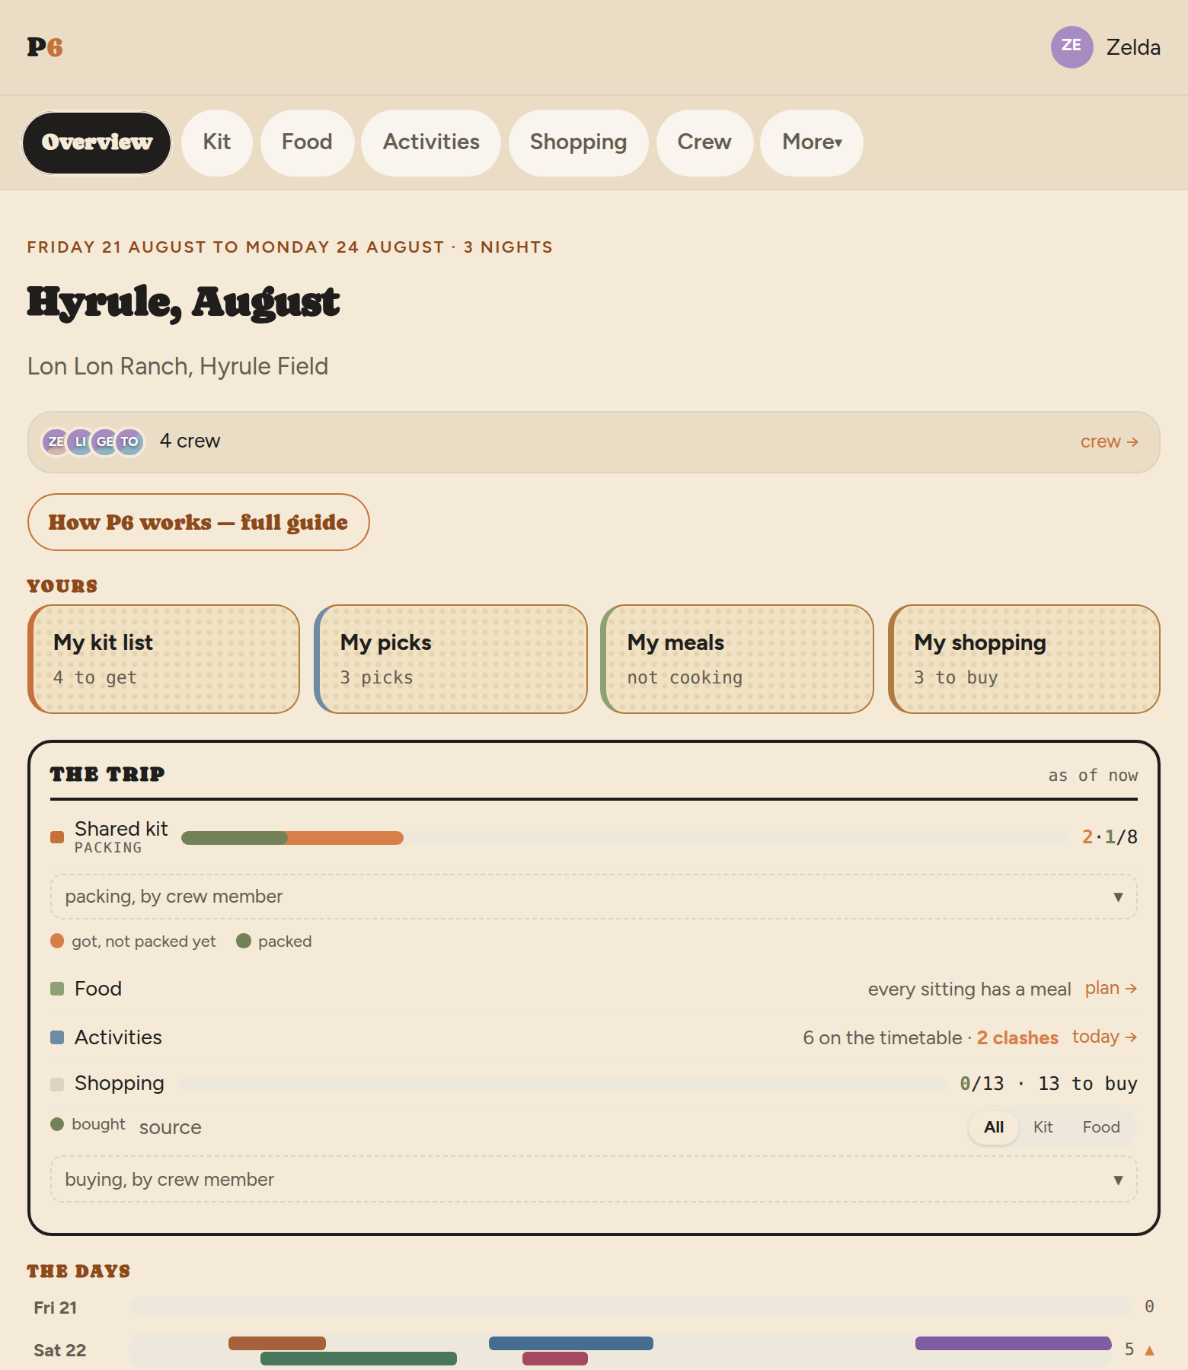Follow the crew arrow link
Screen dimensions: 1188x1370
1110,441
